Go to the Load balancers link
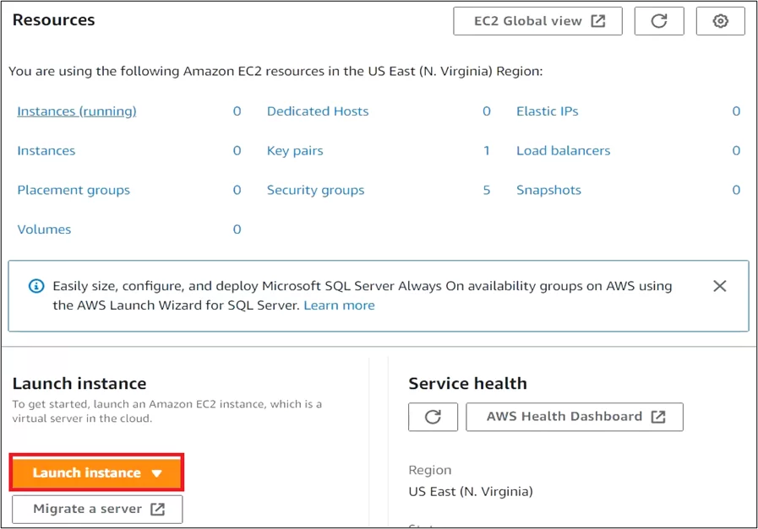Screen dimensions: 758x529 (x=563, y=151)
